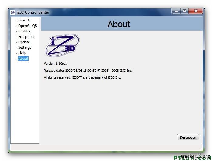The width and height of the screenshot is (213, 161).
Task: Click the Release date line
Action: point(88,71)
